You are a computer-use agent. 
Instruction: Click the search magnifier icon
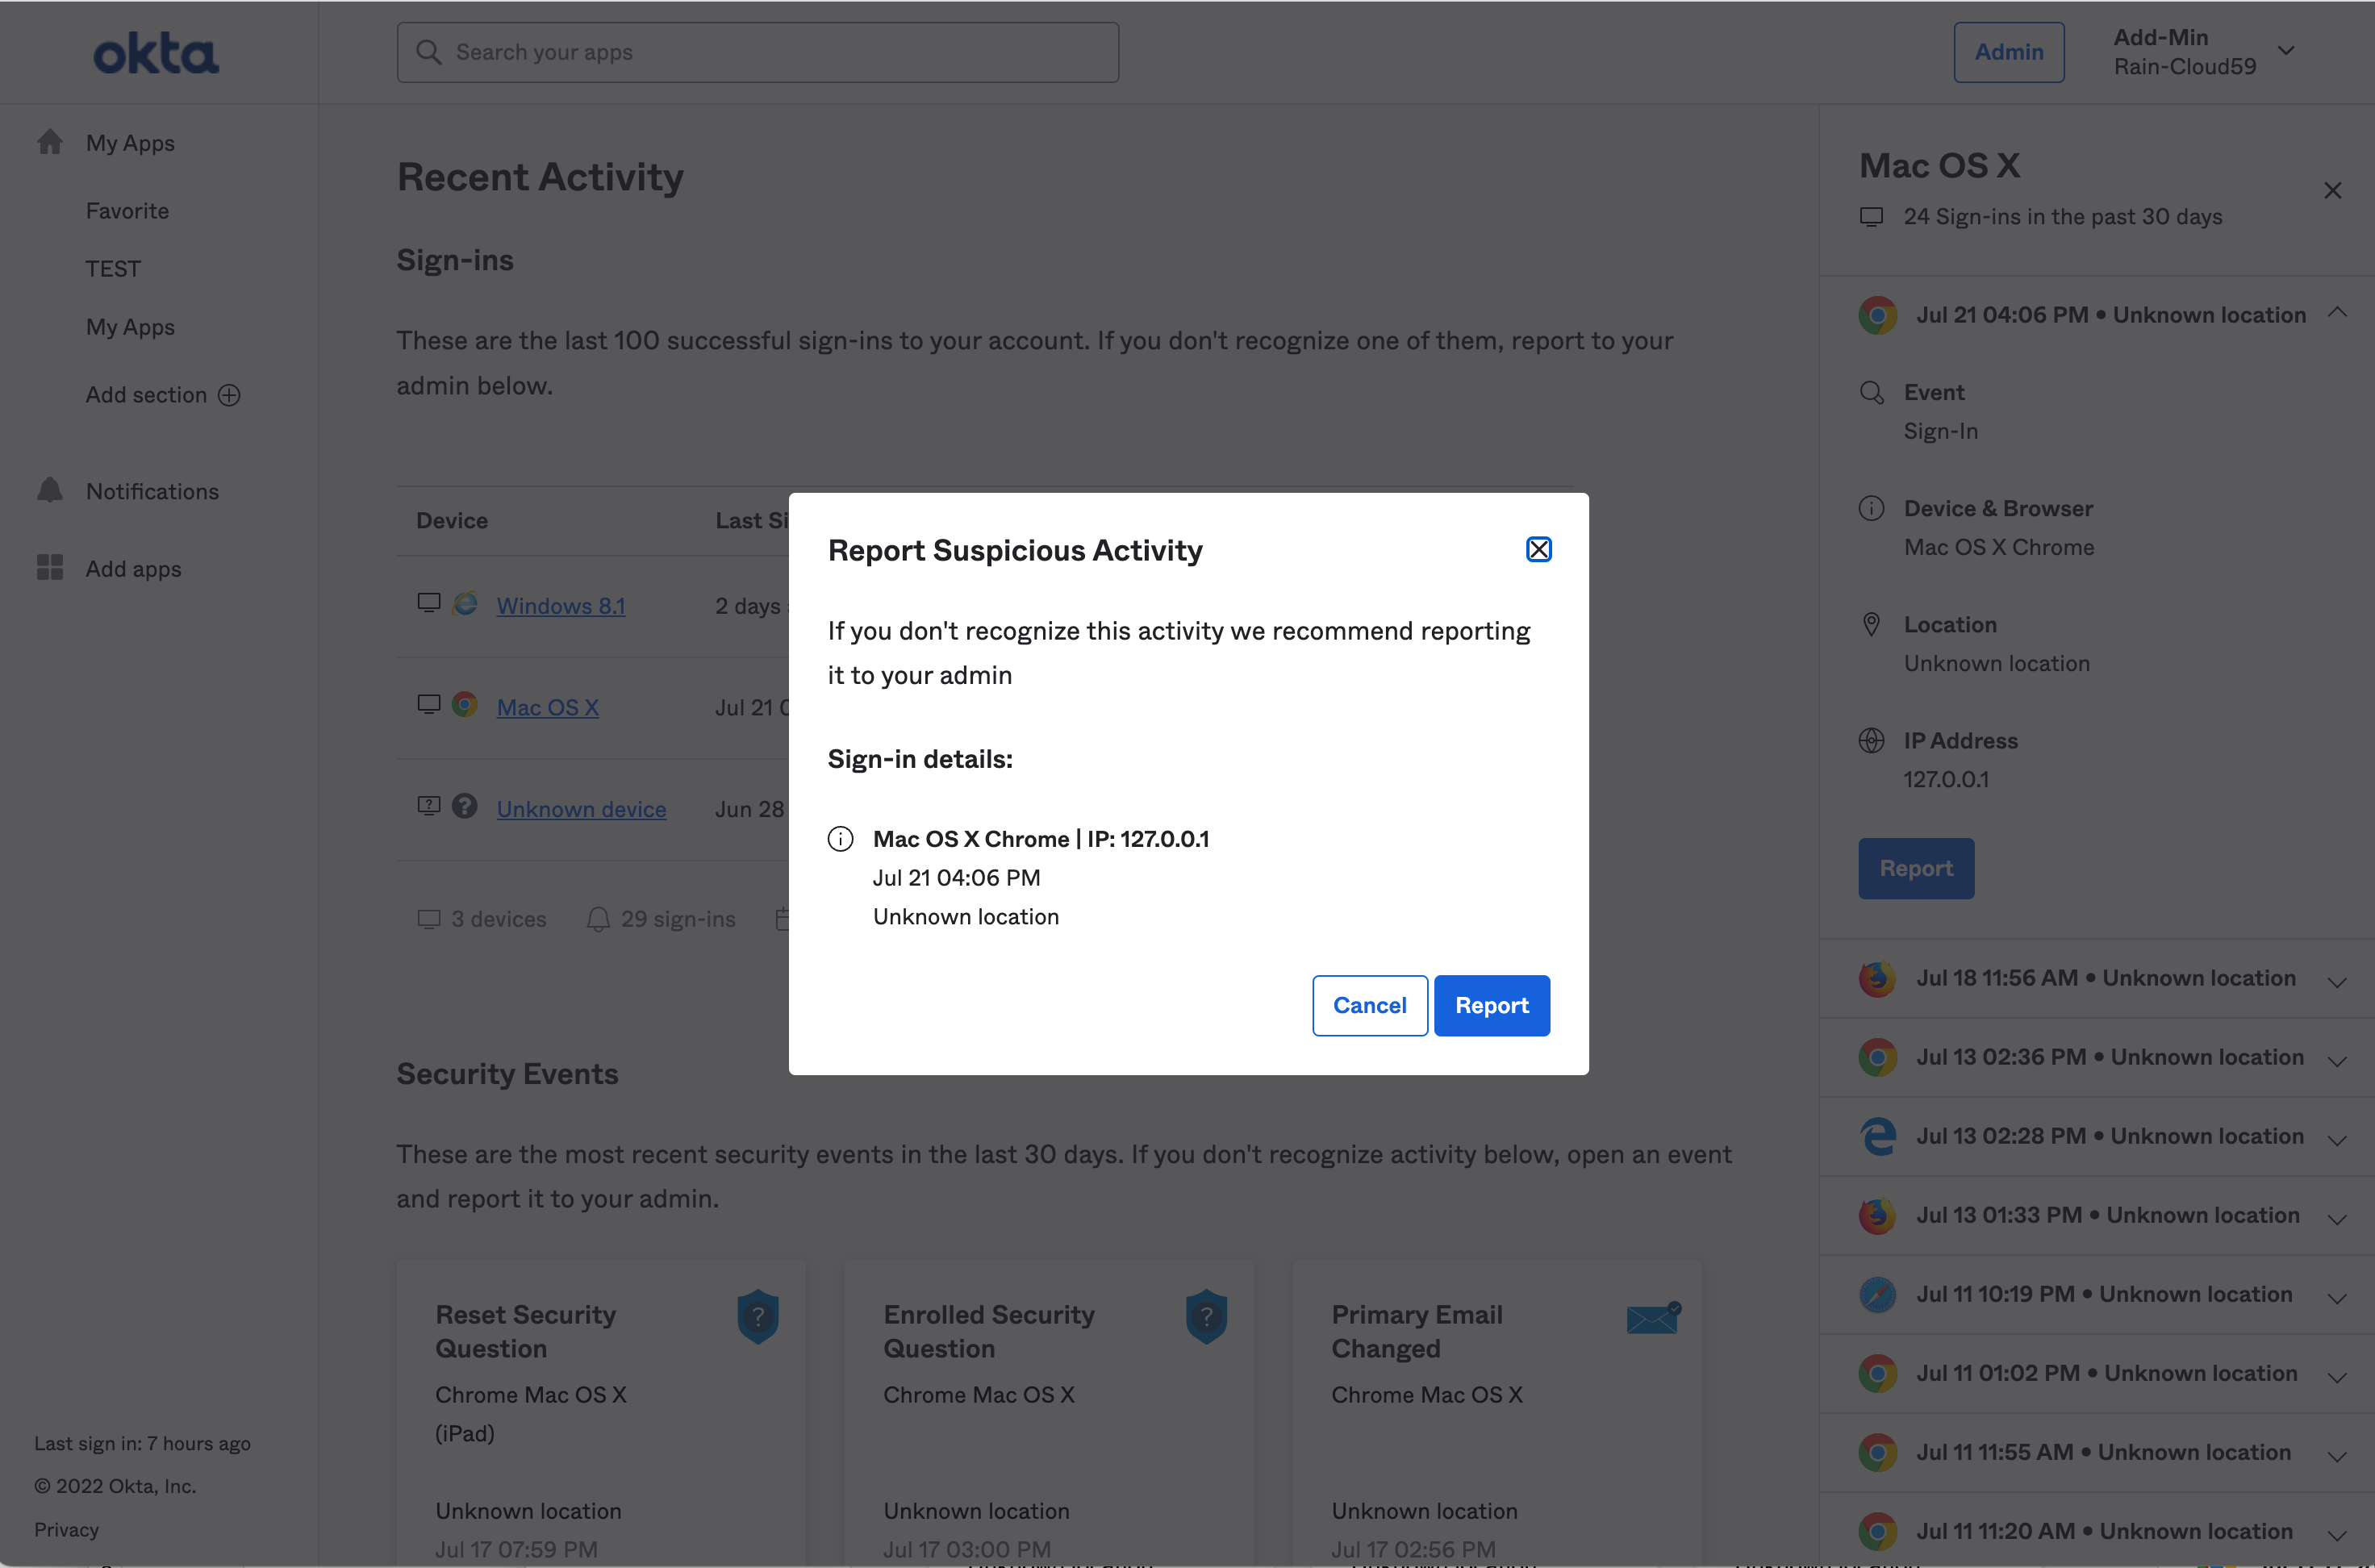pyautogui.click(x=429, y=52)
